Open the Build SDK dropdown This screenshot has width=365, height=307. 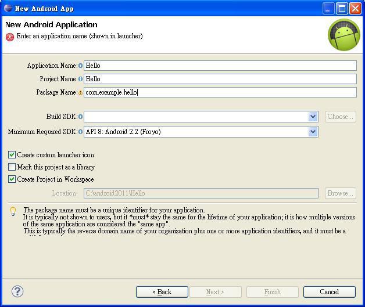313,117
